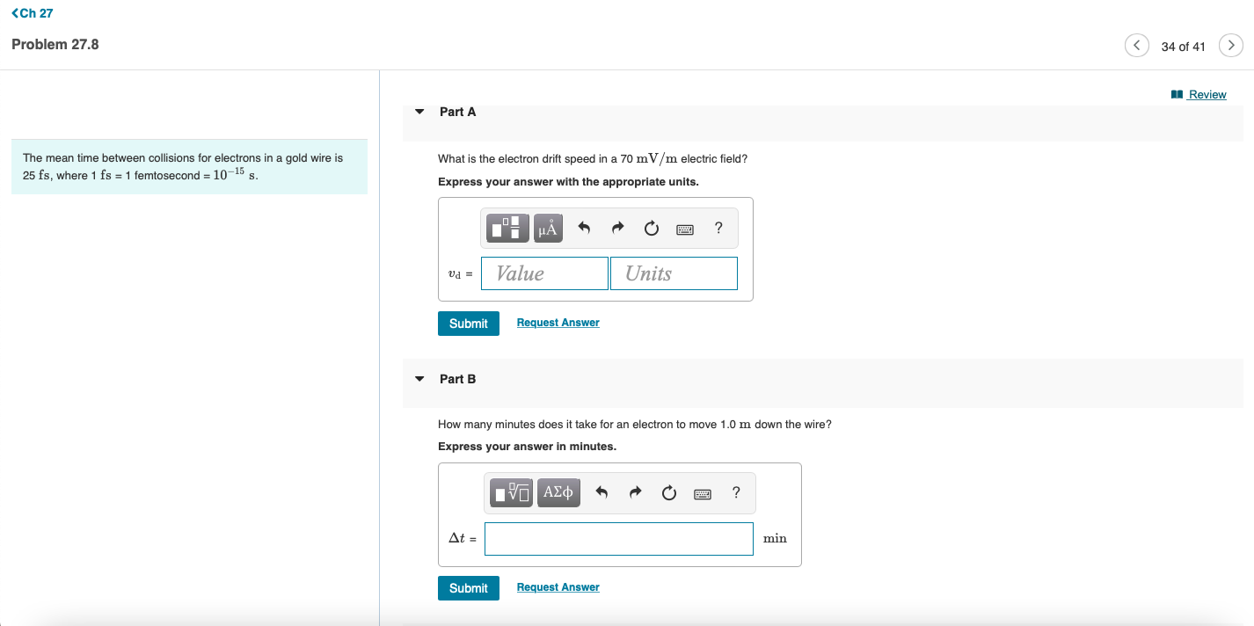Click the 'Part B' heading text

click(x=458, y=379)
